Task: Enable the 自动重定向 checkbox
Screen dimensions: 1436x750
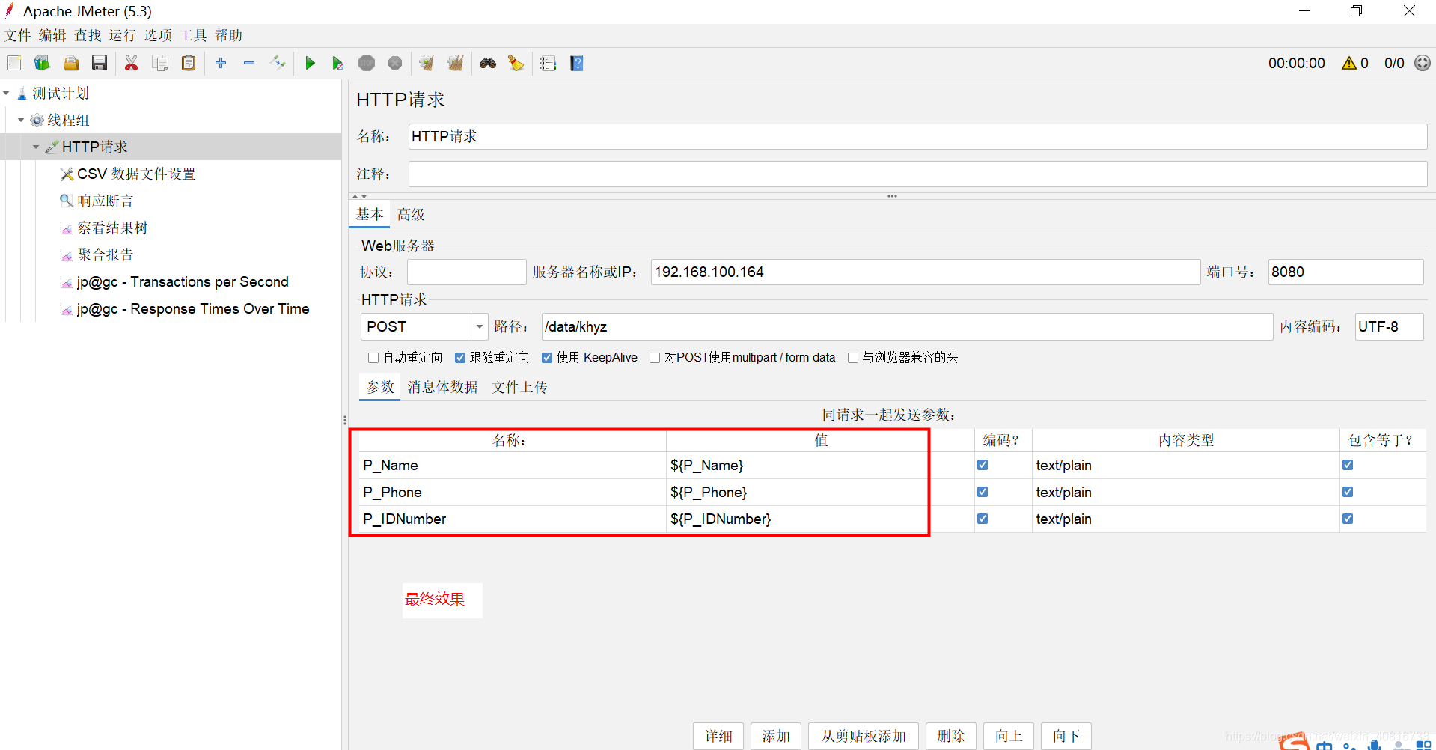Action: (x=373, y=358)
